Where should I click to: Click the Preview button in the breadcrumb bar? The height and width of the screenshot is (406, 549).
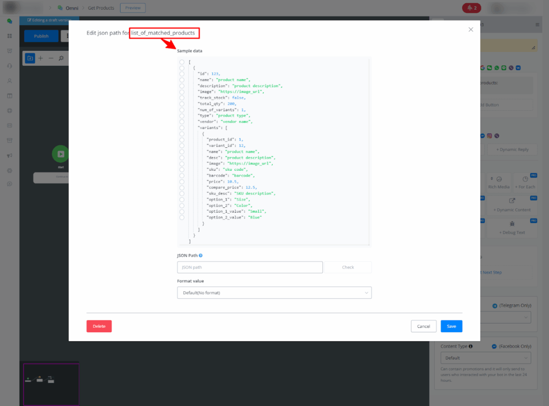point(132,8)
